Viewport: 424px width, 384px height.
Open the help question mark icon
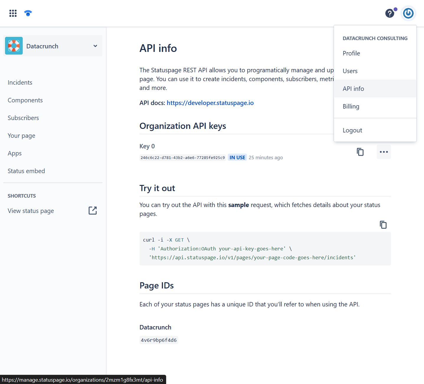point(389,13)
